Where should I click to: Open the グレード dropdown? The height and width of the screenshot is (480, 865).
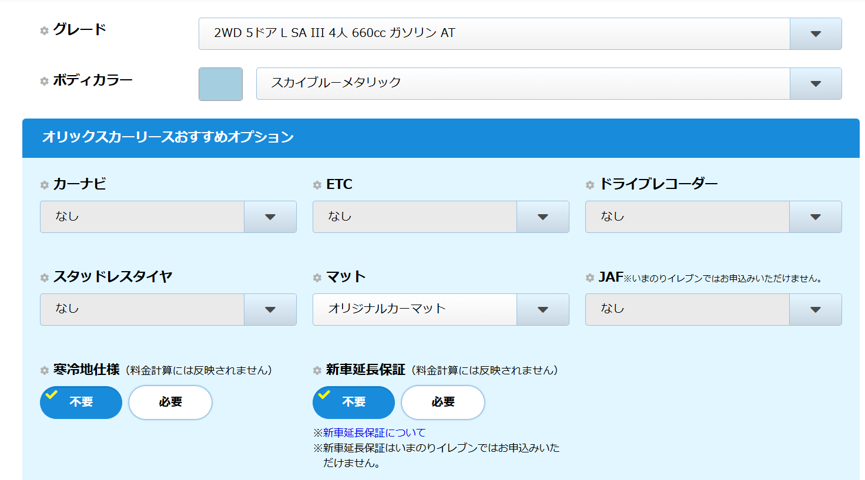(x=519, y=33)
